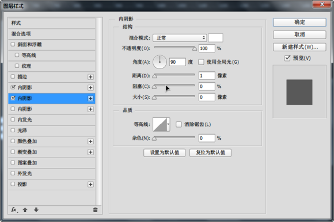Uncheck the 预览 checkbox
This screenshot has height=222, width=334.
click(x=287, y=58)
